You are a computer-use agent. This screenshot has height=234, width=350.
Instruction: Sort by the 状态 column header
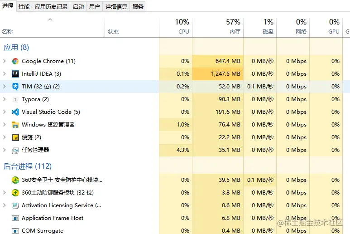tap(132, 28)
